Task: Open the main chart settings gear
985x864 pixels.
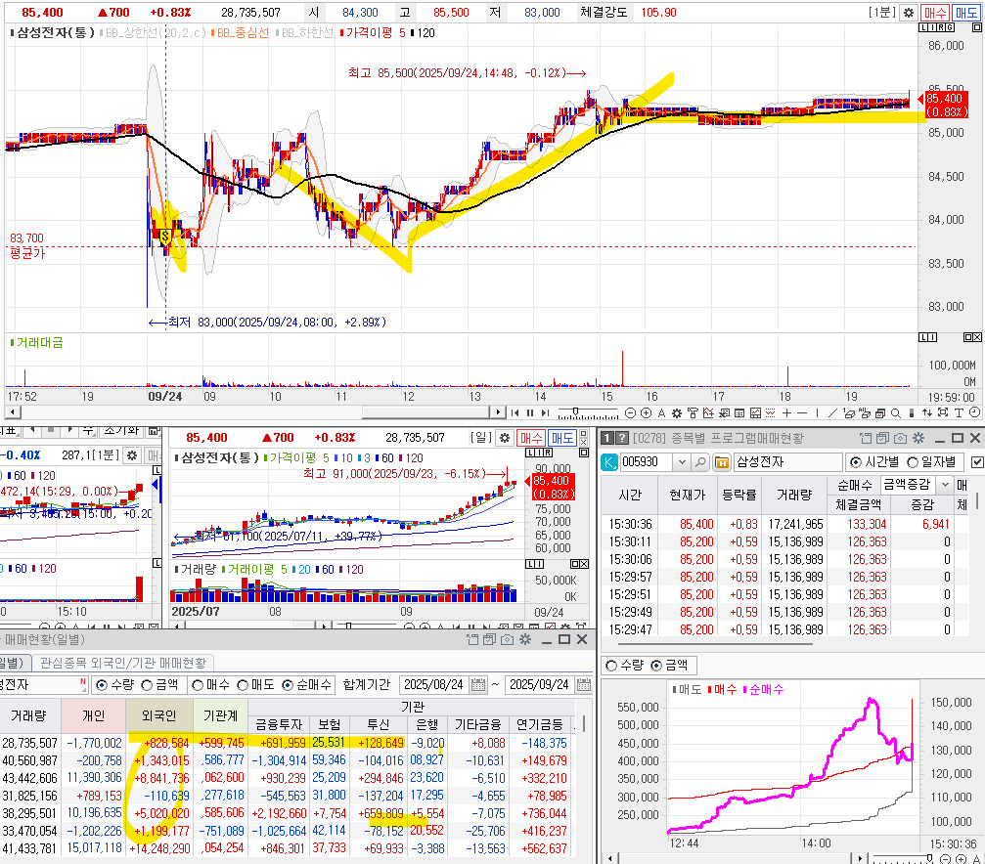Action: pos(909,12)
